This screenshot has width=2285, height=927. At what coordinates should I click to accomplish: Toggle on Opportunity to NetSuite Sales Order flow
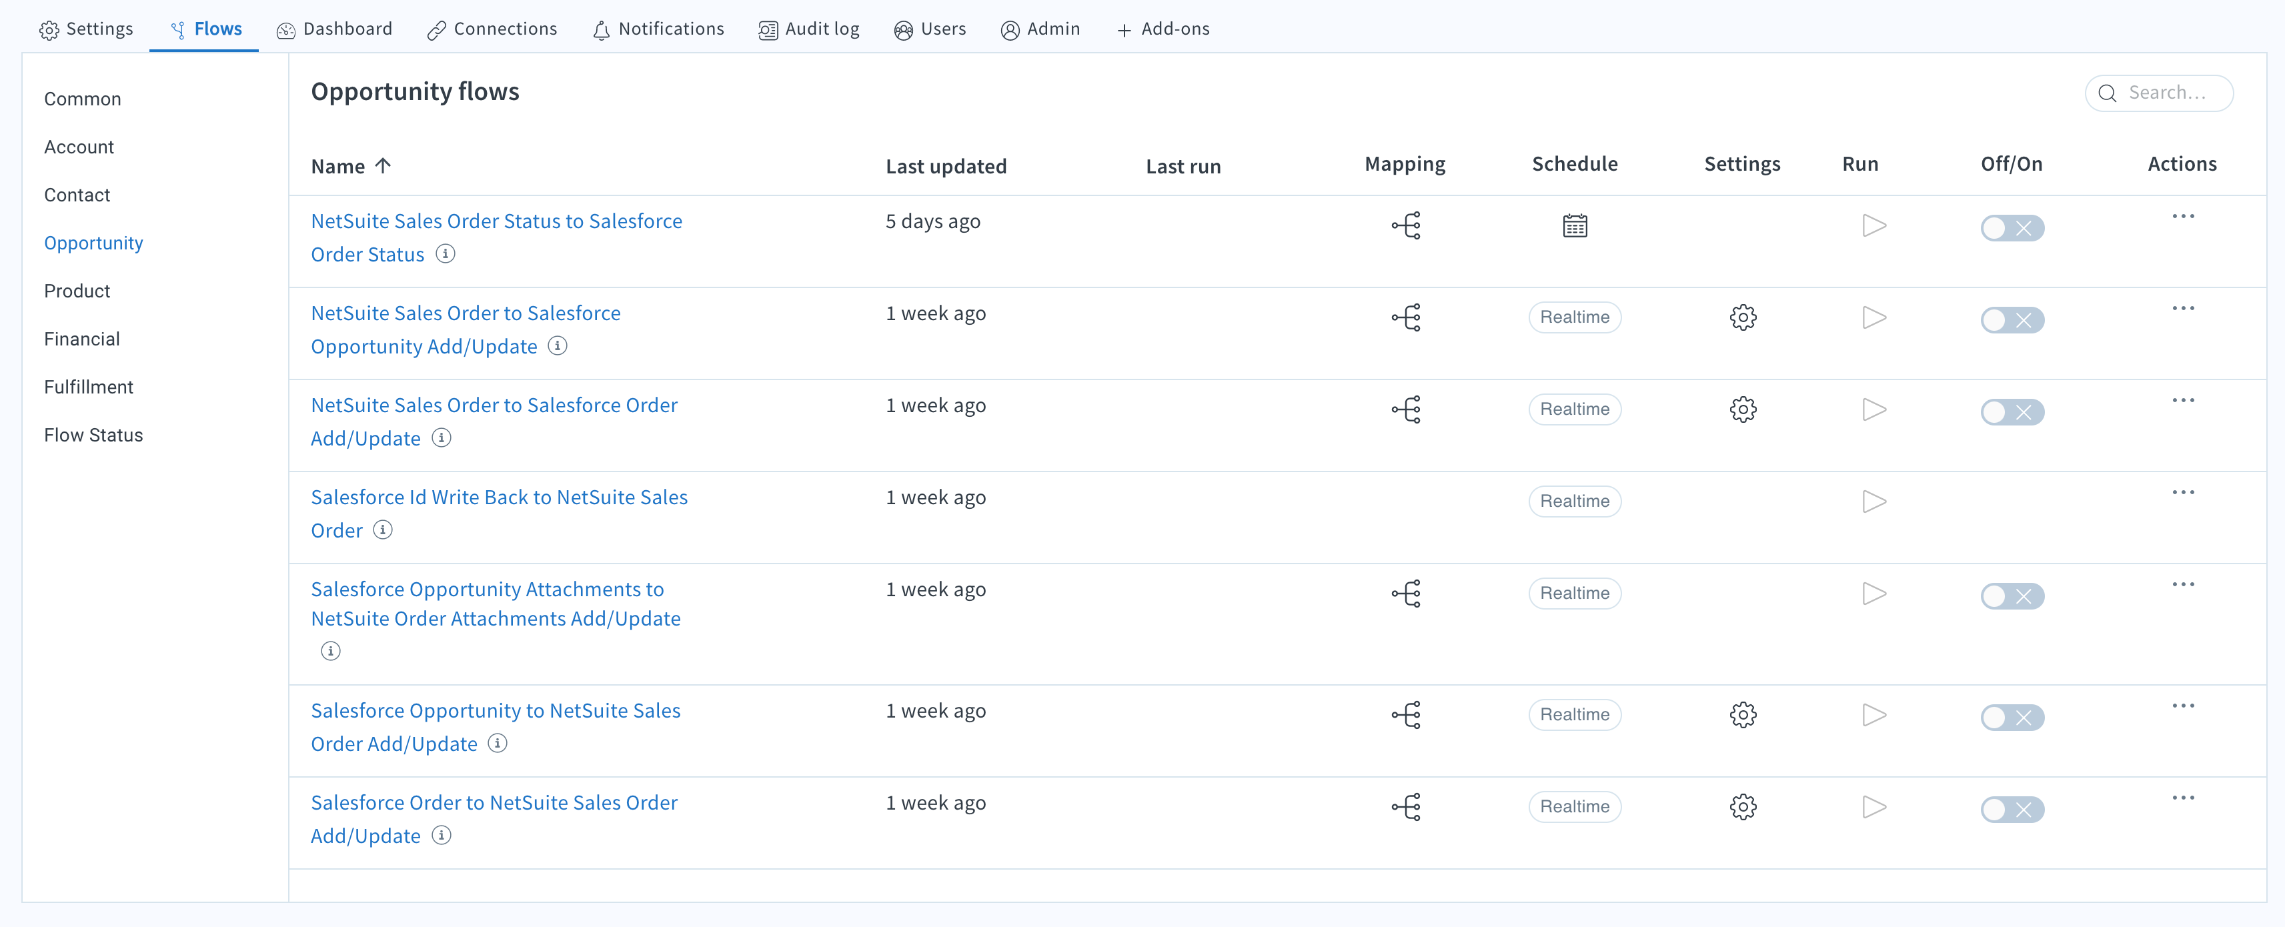coord(2012,718)
